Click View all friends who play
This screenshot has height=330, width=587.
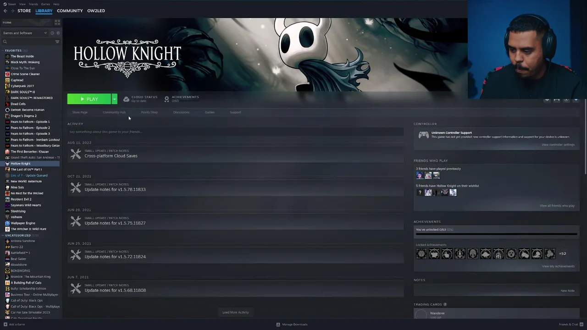557,206
